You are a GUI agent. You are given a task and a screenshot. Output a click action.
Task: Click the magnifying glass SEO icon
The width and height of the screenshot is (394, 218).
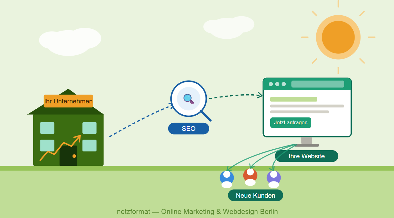[x=189, y=99]
